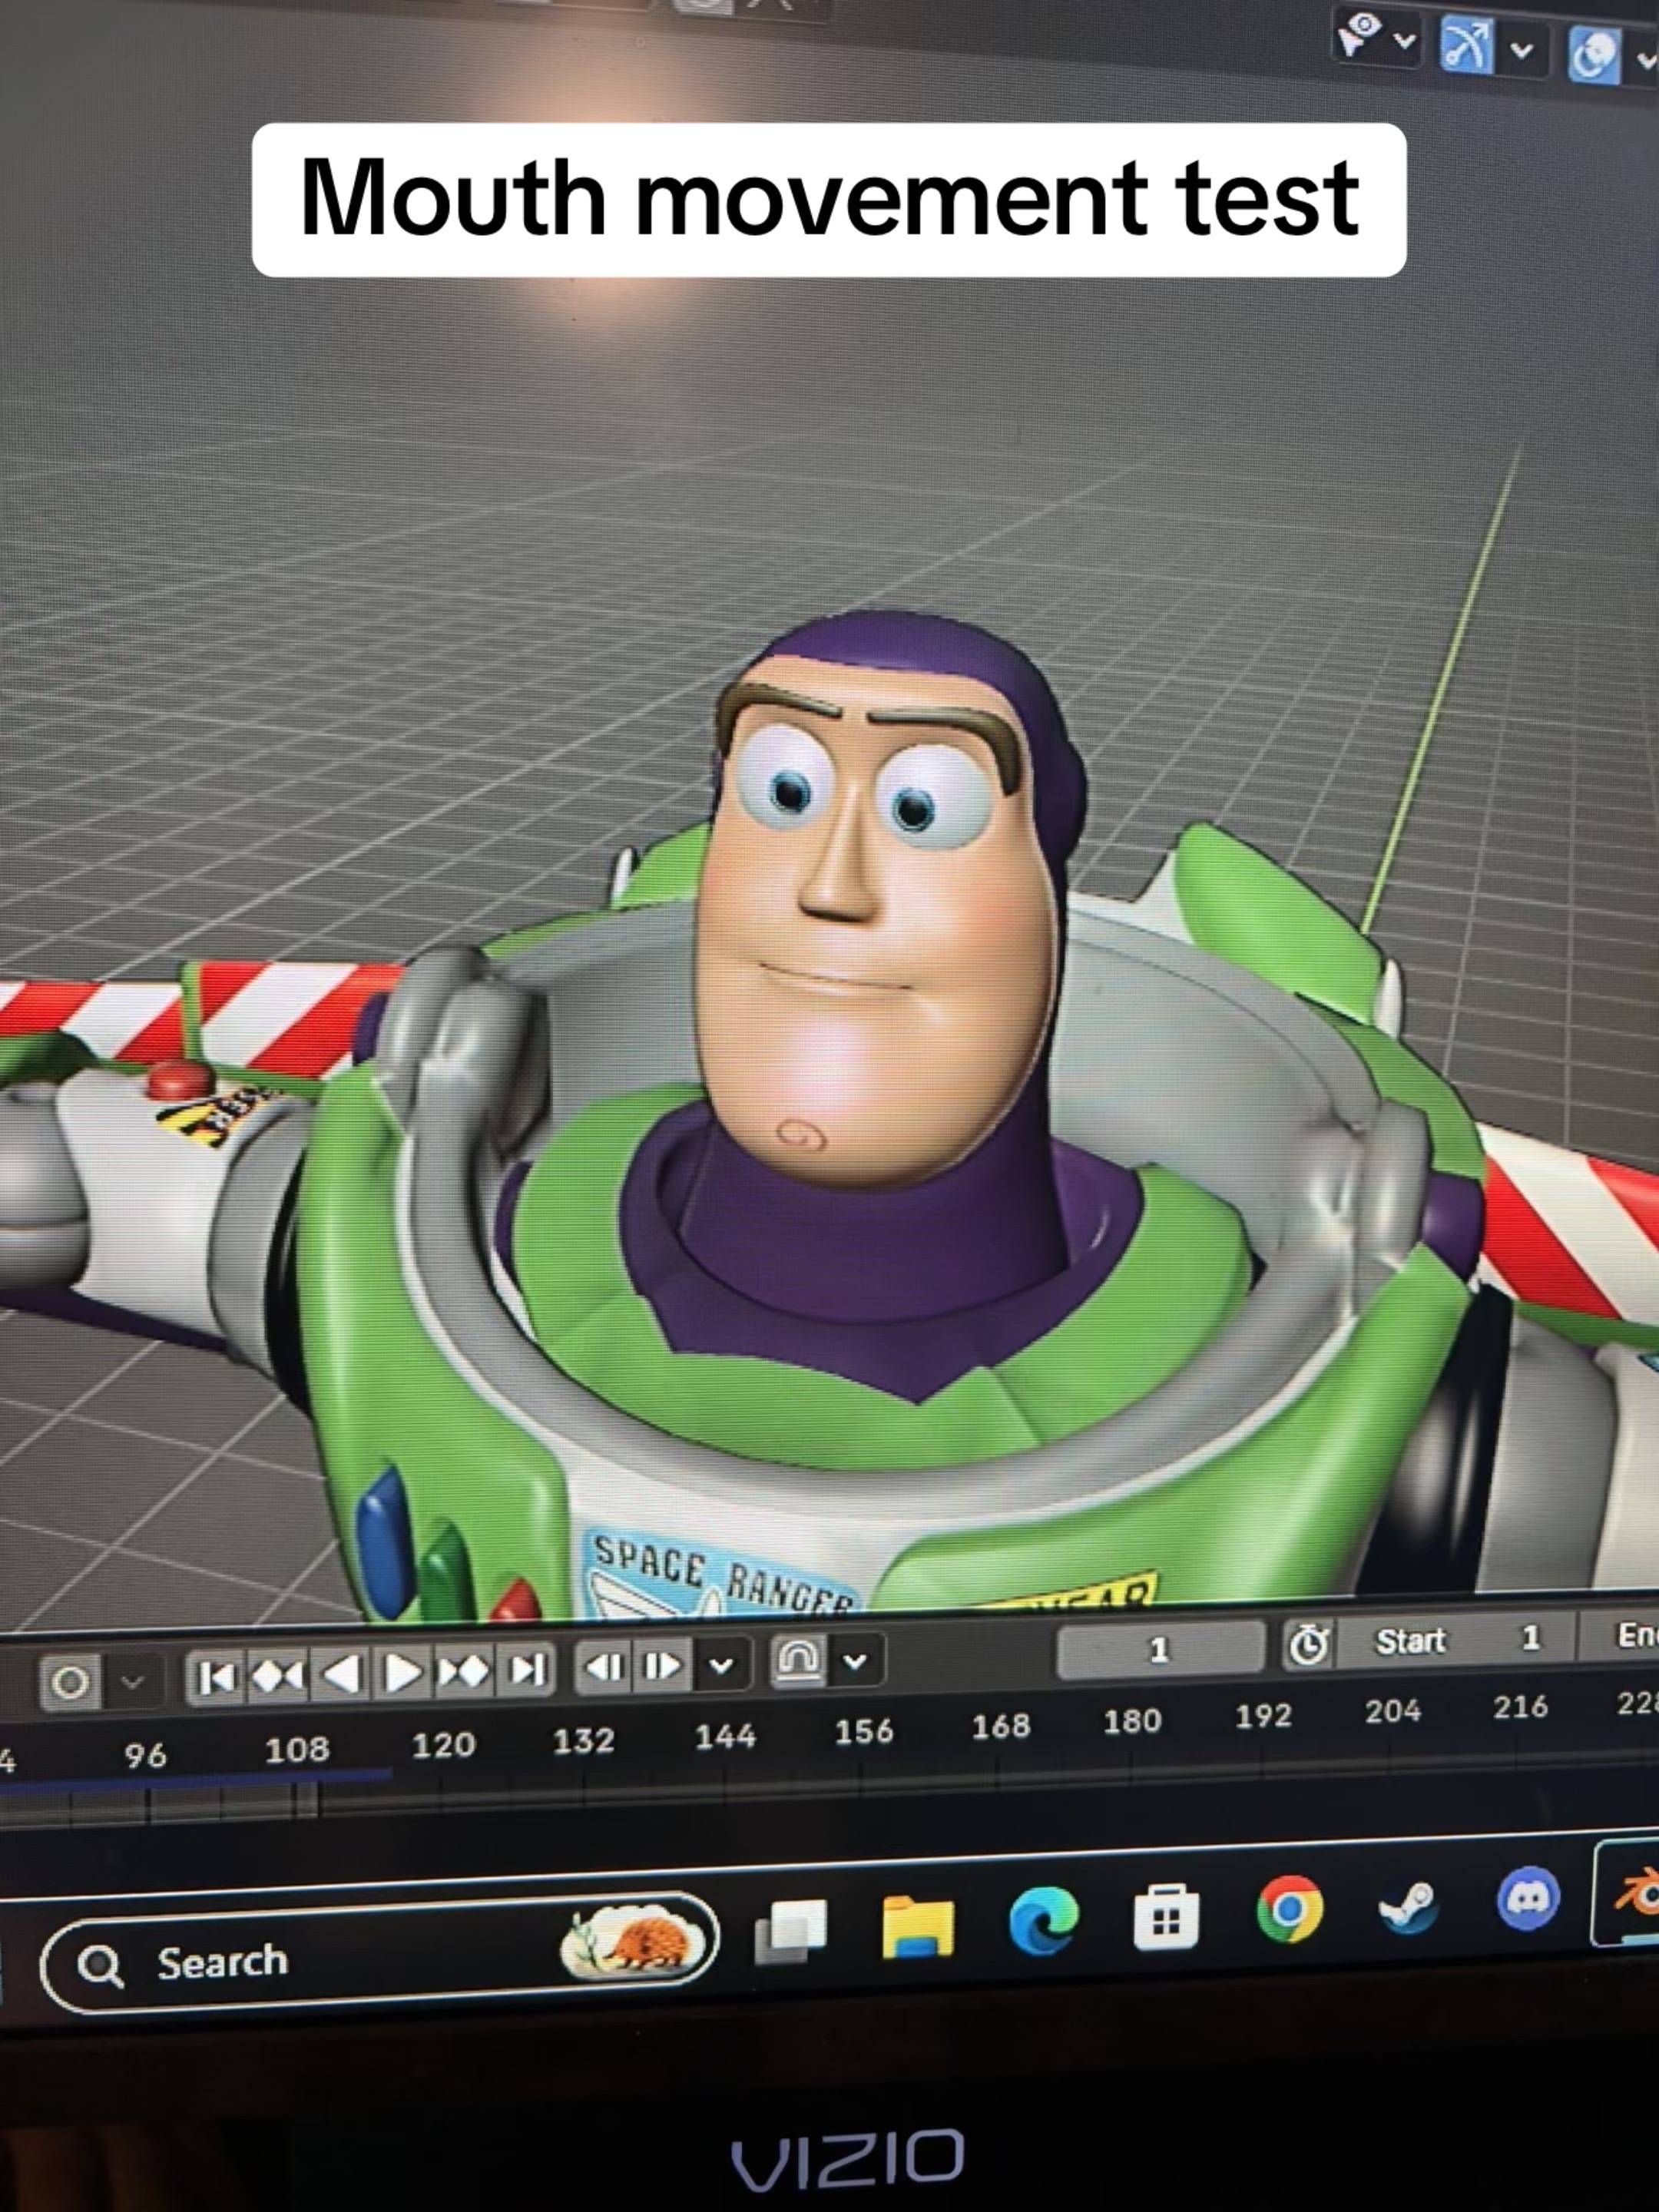The image size is (1659, 2212).
Task: Open the playback options dropdown
Action: tap(723, 1665)
